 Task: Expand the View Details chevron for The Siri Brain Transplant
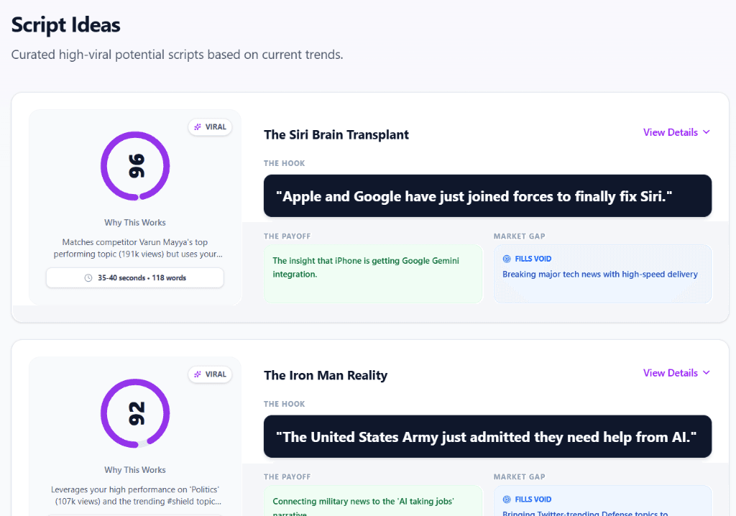pyautogui.click(x=706, y=132)
